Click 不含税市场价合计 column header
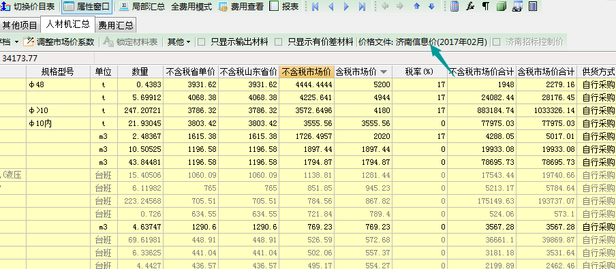 click(x=482, y=72)
